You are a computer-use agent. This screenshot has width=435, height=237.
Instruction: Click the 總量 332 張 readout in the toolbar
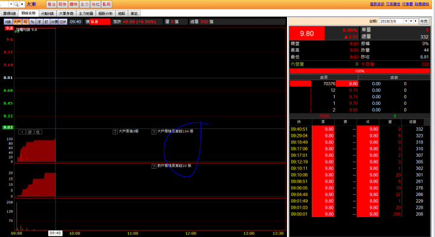202,22
